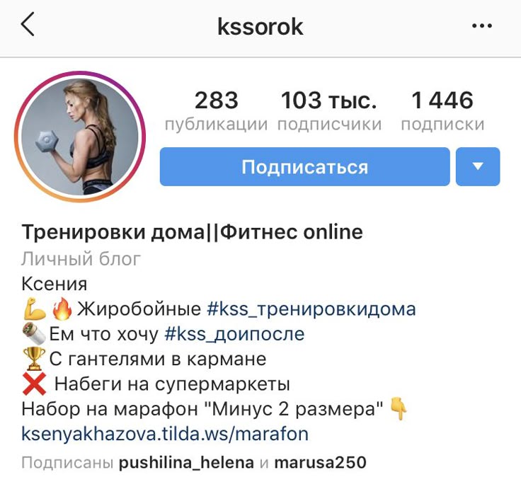521x482 pixels.
Task: Open hashtag #kss_доипосле
Action: click(x=234, y=334)
